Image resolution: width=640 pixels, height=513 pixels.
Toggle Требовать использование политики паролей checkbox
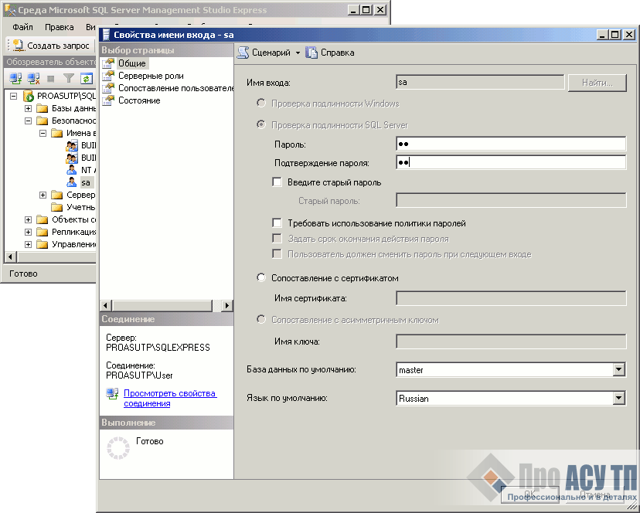277,223
